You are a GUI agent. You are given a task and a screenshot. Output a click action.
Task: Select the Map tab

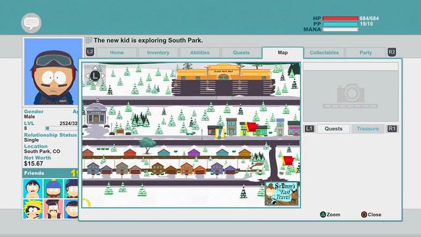[283, 53]
